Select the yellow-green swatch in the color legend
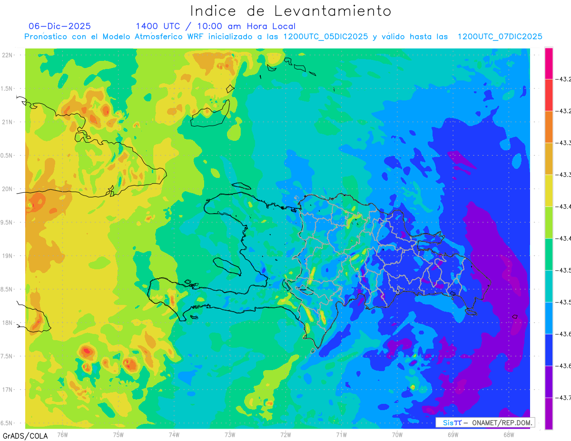The height and width of the screenshot is (441, 571). click(549, 222)
